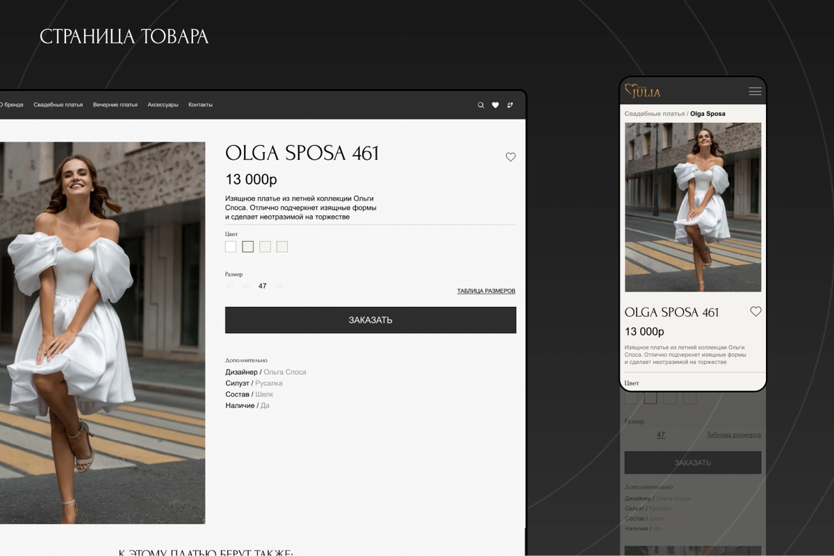Click desktop row Дизайнер / Ольга Споса
This screenshot has height=556, width=834.
265,372
